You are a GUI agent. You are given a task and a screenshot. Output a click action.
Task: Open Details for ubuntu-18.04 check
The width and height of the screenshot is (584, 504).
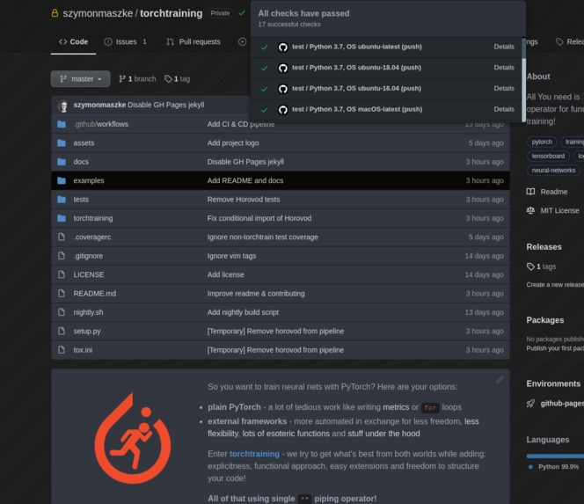[504, 68]
